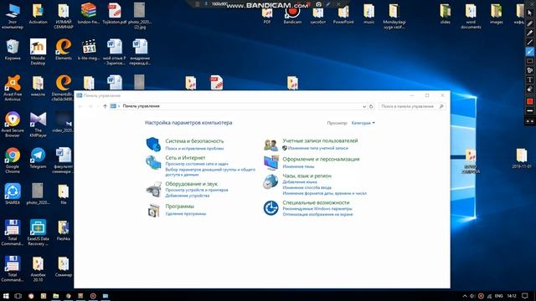Open the Оборудование и звук category link

coord(191,184)
